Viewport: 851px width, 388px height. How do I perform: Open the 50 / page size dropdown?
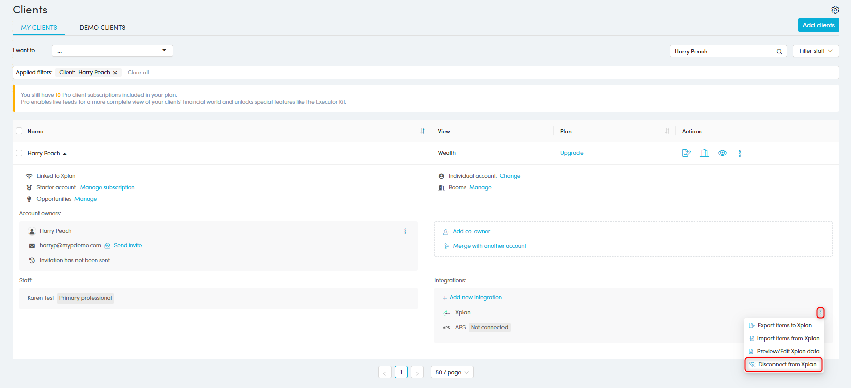click(451, 372)
